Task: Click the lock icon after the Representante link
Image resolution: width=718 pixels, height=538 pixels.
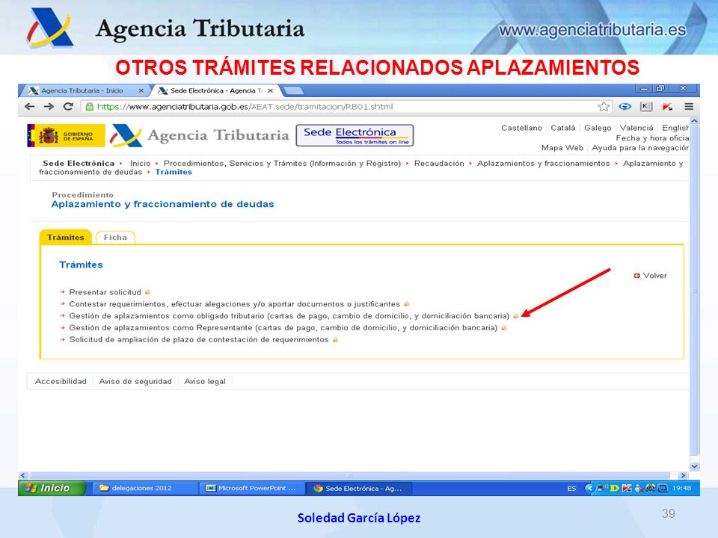Action: pyautogui.click(x=503, y=328)
